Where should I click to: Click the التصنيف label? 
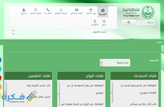point(154,60)
